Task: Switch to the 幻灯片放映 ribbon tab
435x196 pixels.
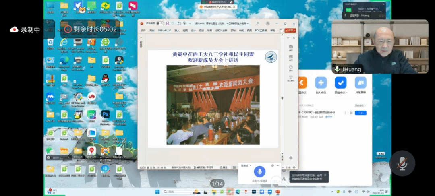Action: coord(221,31)
